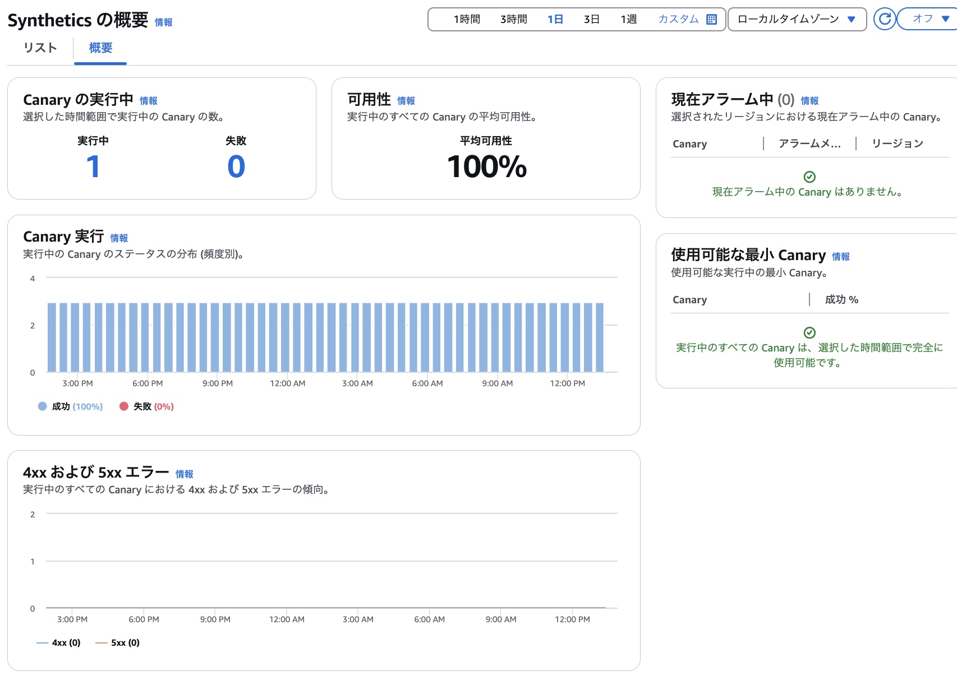The width and height of the screenshot is (957, 685).
Task: Click the blue 成功 legend dot
Action: [42, 406]
